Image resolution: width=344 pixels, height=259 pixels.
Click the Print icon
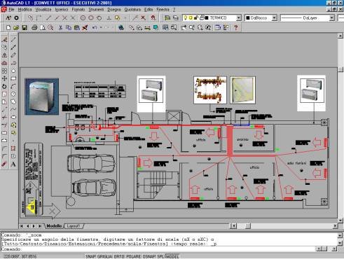pyautogui.click(x=34, y=27)
